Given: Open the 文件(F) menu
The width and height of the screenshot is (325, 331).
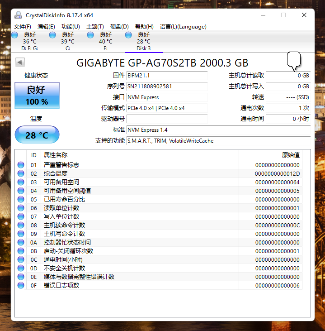Looking at the screenshot, I should tap(23, 27).
